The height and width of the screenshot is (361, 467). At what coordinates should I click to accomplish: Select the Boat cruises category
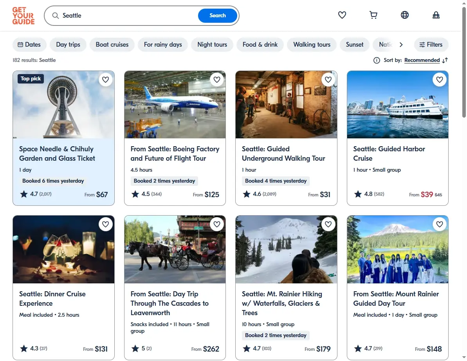click(112, 44)
